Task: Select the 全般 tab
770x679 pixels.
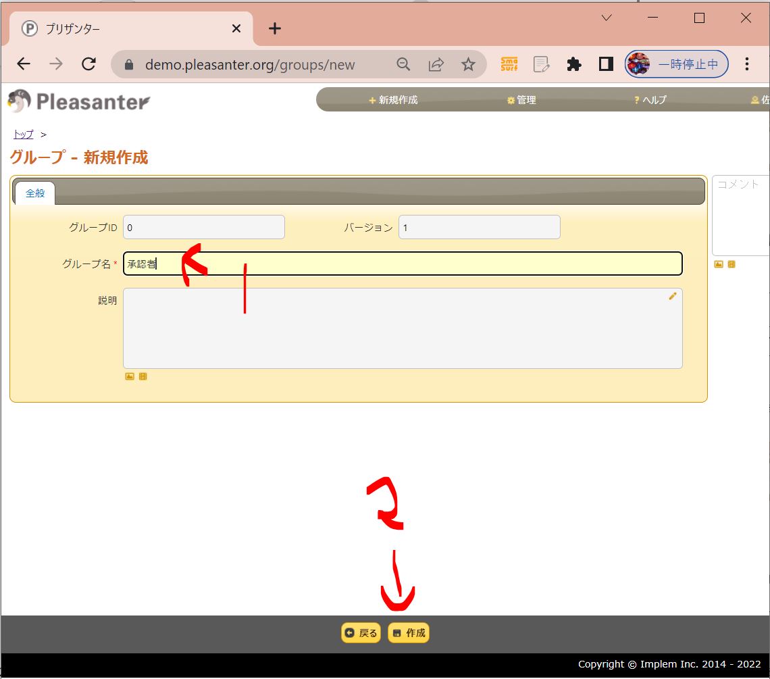Action: coord(35,193)
